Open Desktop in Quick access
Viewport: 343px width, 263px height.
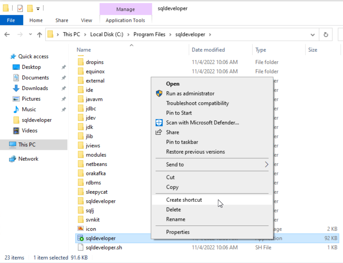(x=31, y=67)
